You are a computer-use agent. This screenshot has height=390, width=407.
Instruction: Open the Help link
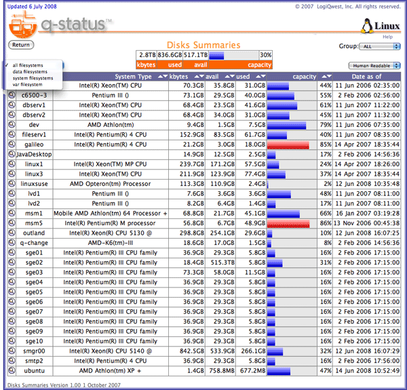(387, 37)
